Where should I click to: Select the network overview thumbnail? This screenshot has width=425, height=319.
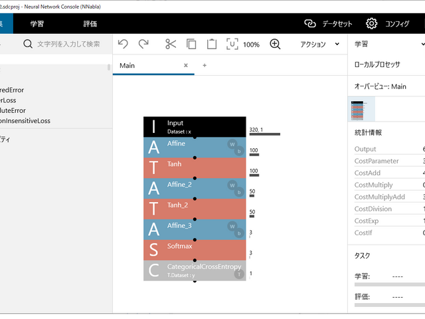pyautogui.click(x=361, y=109)
